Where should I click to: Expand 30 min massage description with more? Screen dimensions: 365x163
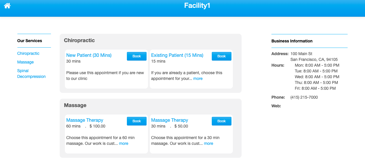208,143
